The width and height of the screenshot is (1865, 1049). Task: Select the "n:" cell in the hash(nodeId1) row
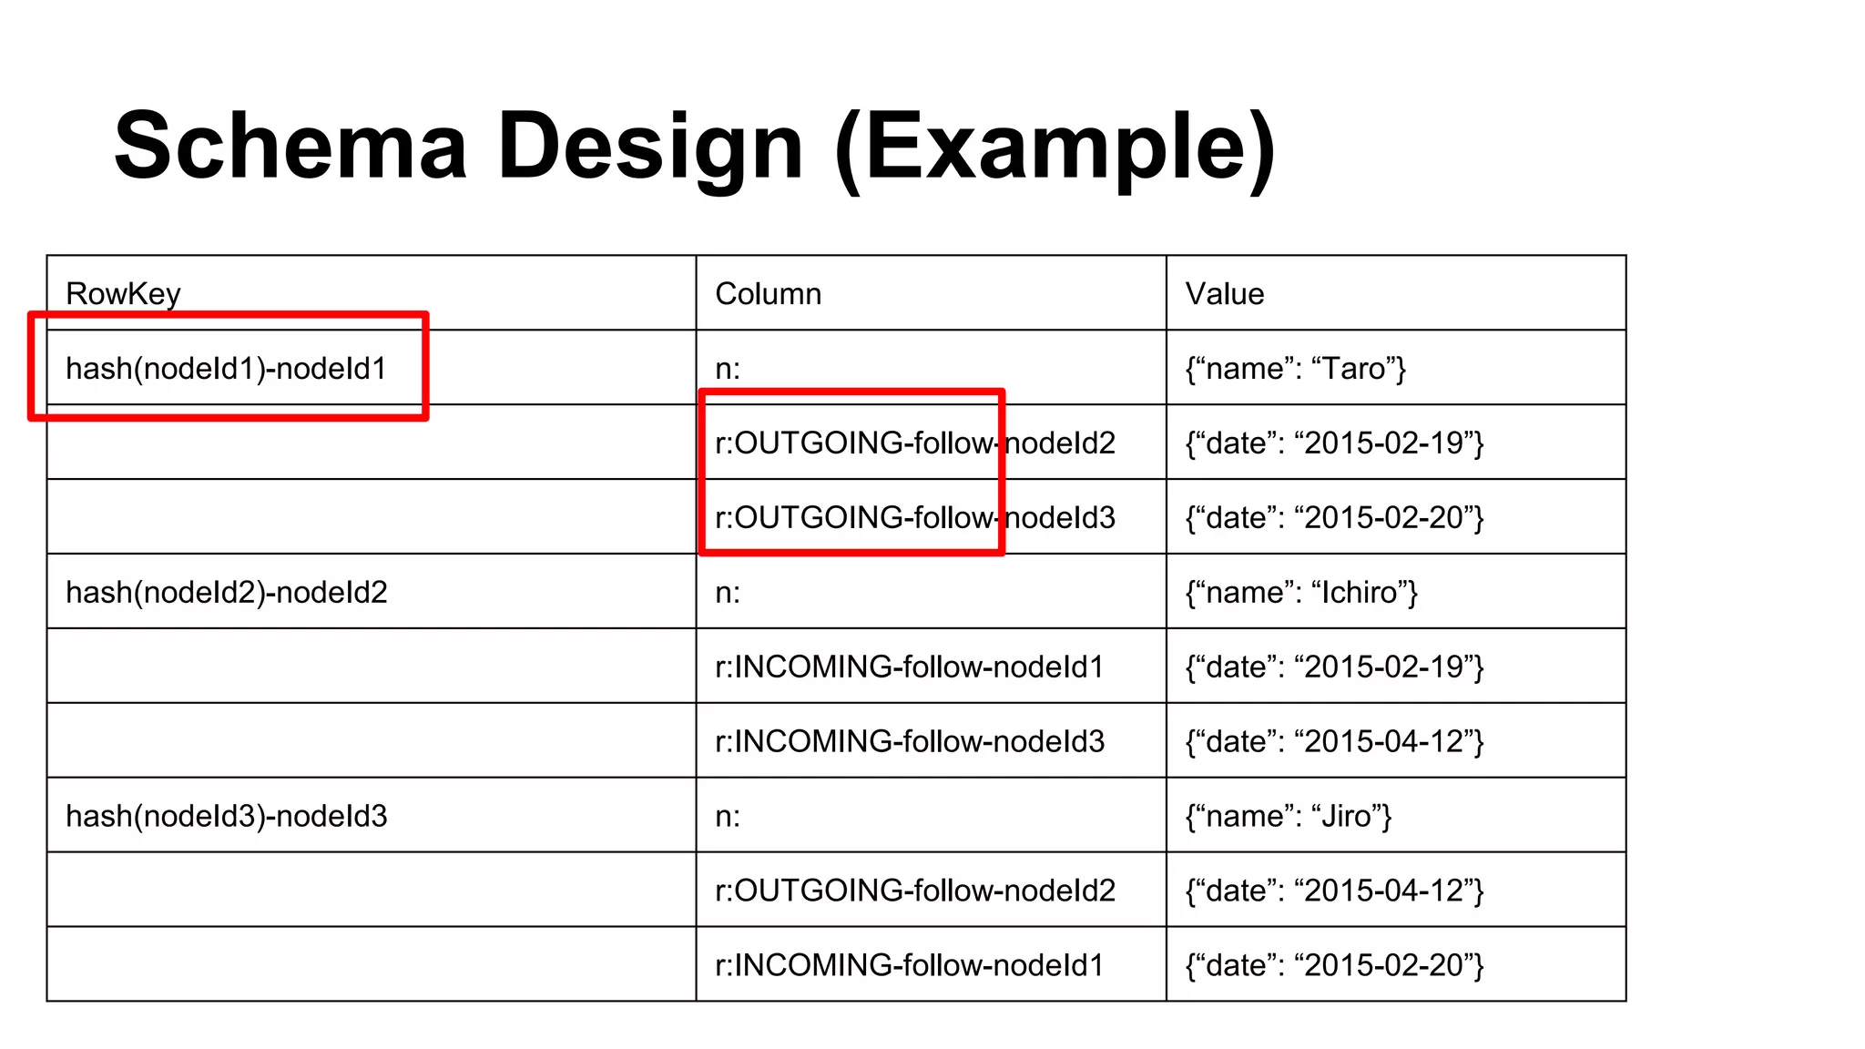tap(931, 368)
